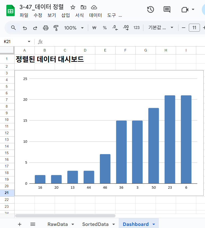Click the chart bar labeled 36
Screen dimensions: 205x228
121,152
